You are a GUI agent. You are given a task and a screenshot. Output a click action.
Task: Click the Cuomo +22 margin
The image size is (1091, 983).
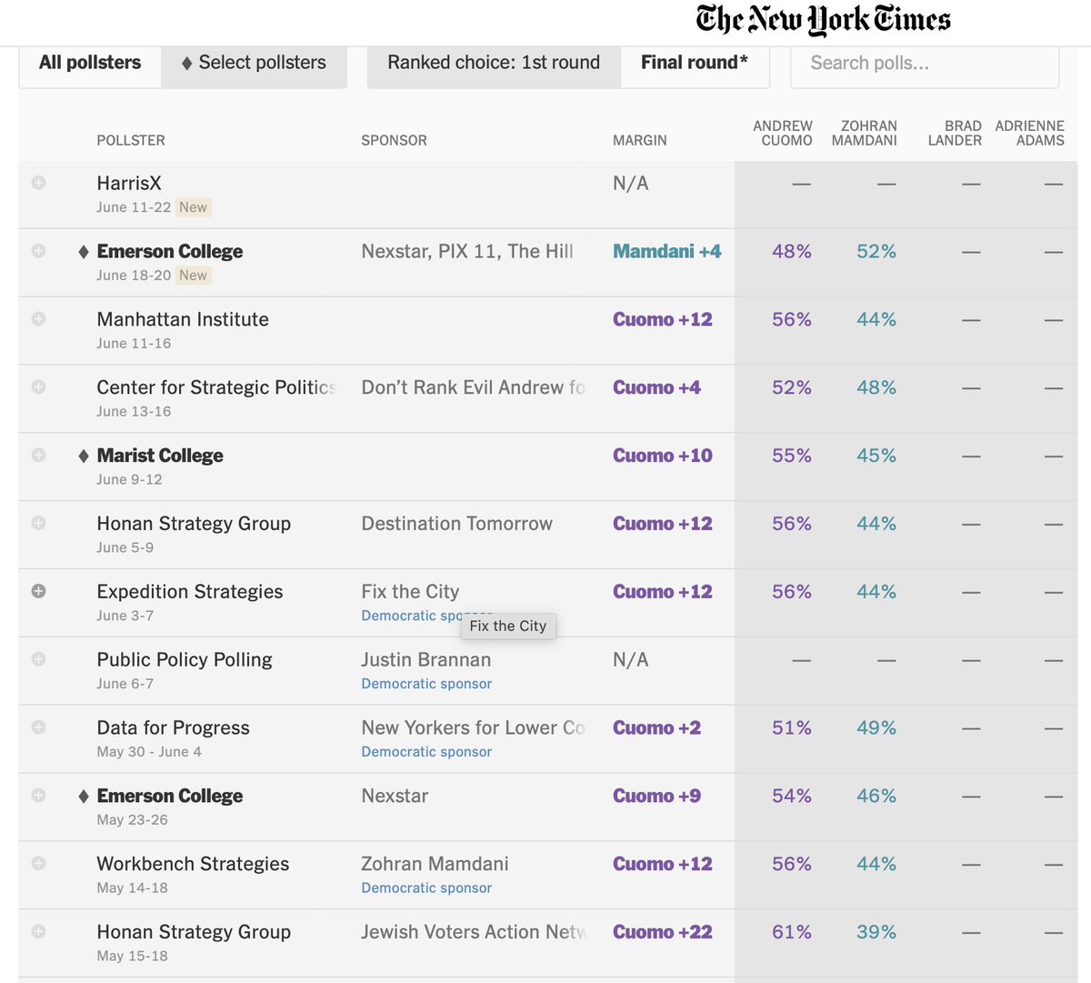663,932
